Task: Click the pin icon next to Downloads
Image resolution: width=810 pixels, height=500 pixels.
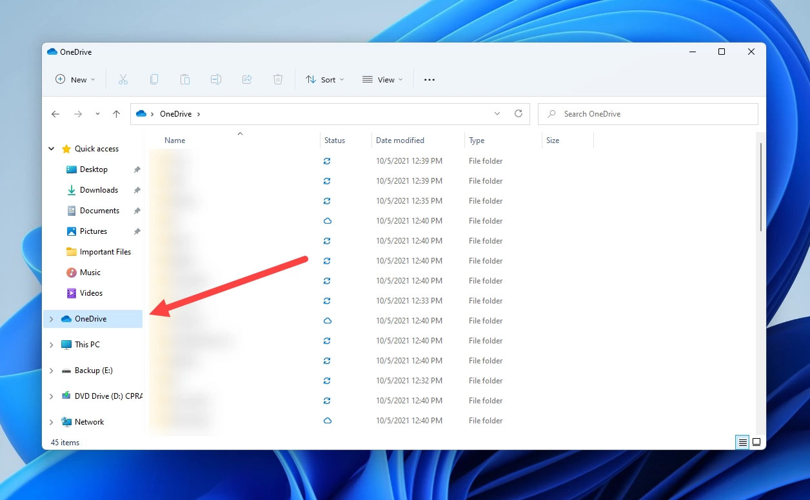Action: tap(137, 190)
